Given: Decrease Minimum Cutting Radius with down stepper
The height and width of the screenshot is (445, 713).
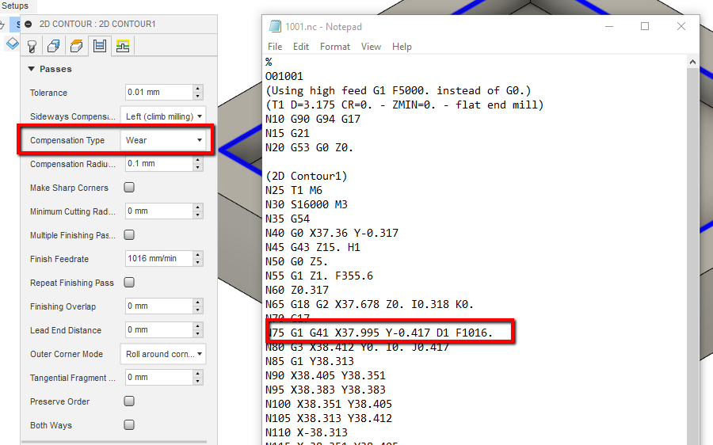Looking at the screenshot, I should pos(198,215).
